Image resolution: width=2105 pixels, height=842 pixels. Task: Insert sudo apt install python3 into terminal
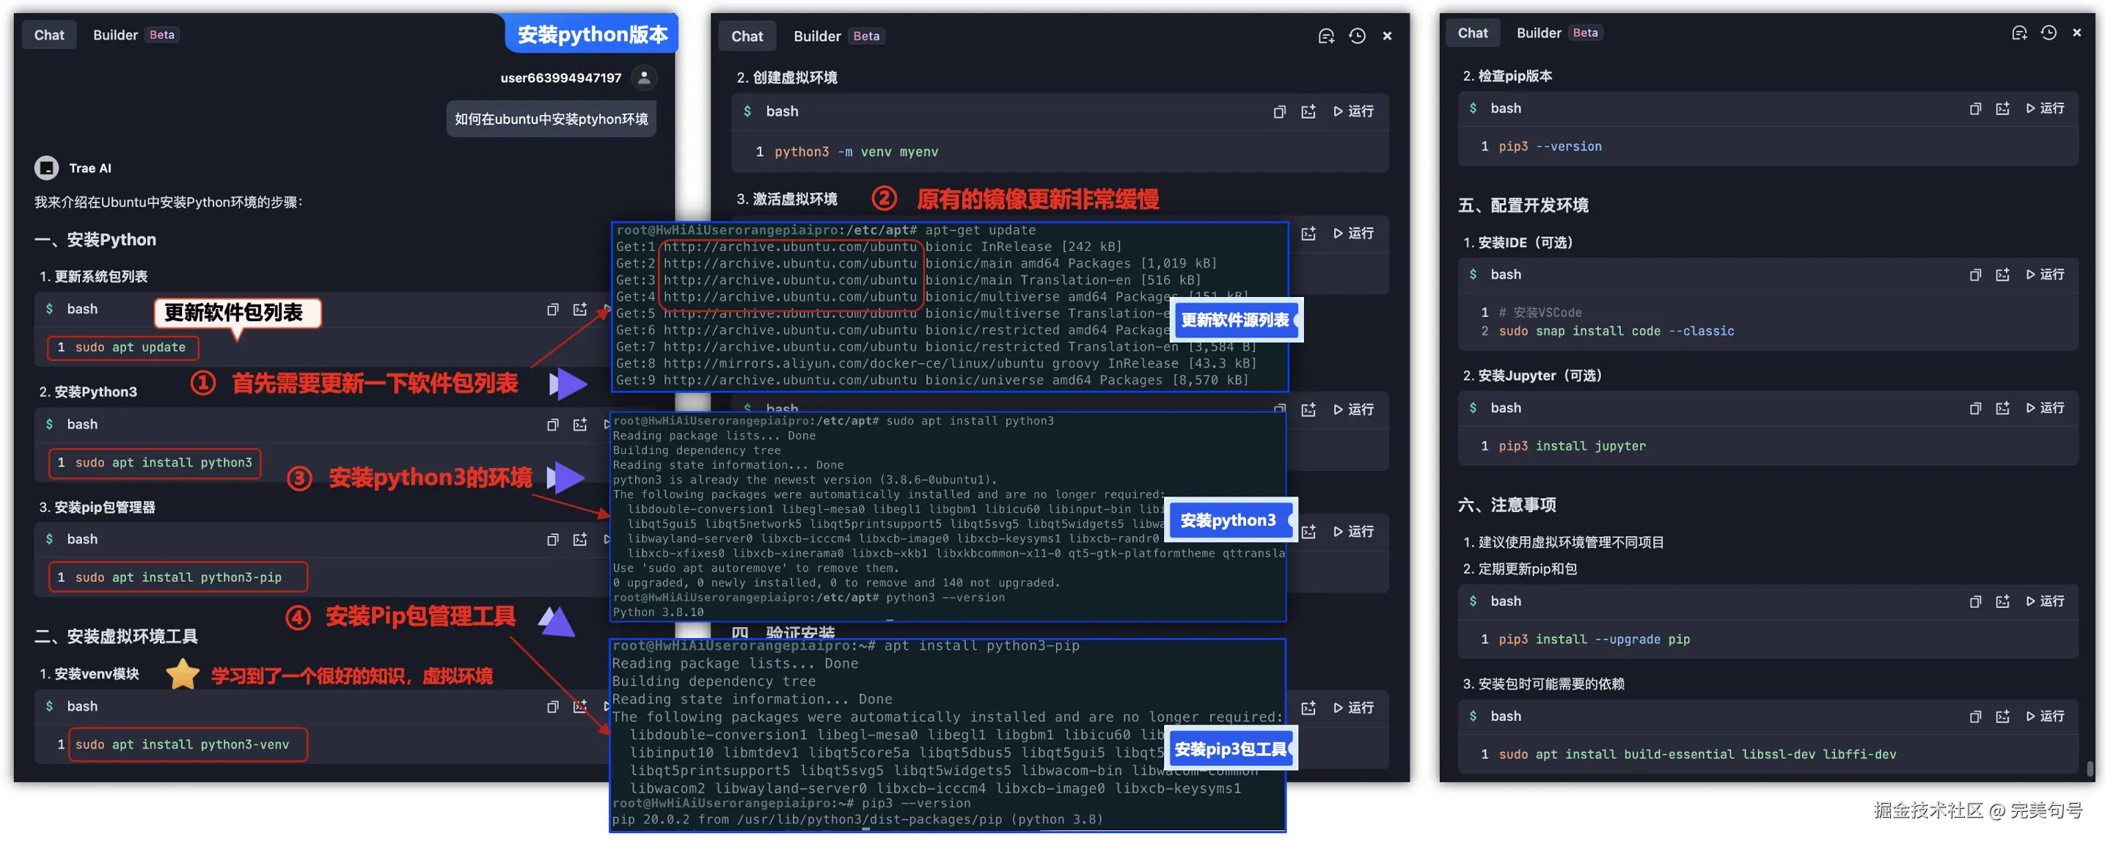[x=579, y=425]
